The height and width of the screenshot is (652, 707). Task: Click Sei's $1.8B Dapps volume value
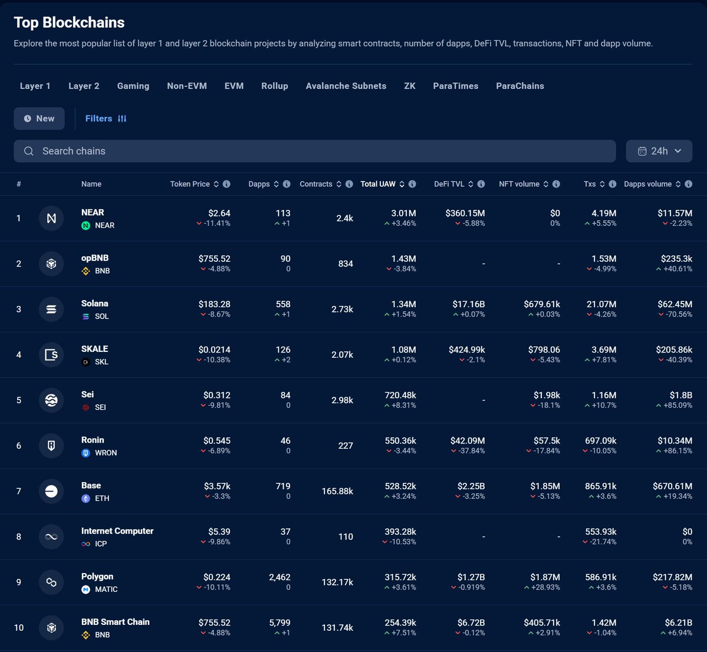click(x=680, y=395)
